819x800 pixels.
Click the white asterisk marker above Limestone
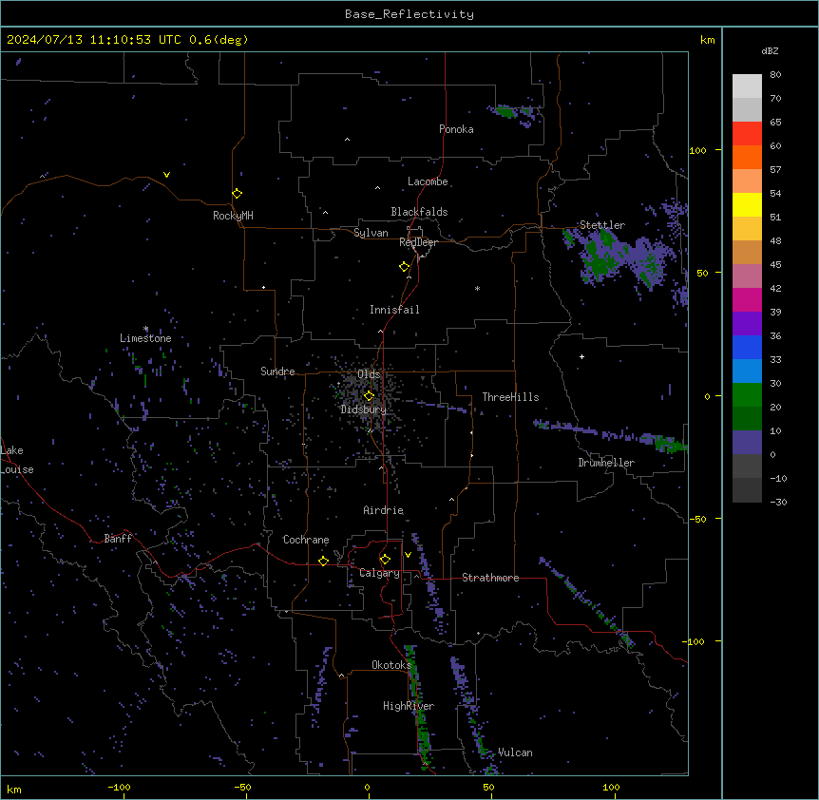click(x=145, y=329)
